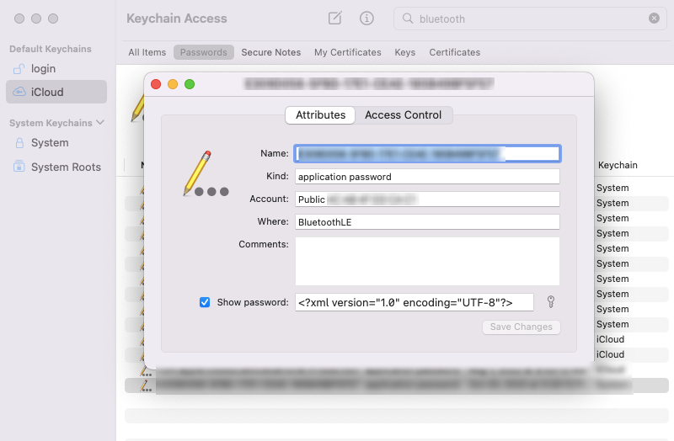Select System Roots keychain in sidebar
Viewport: 674px width, 441px height.
point(56,167)
